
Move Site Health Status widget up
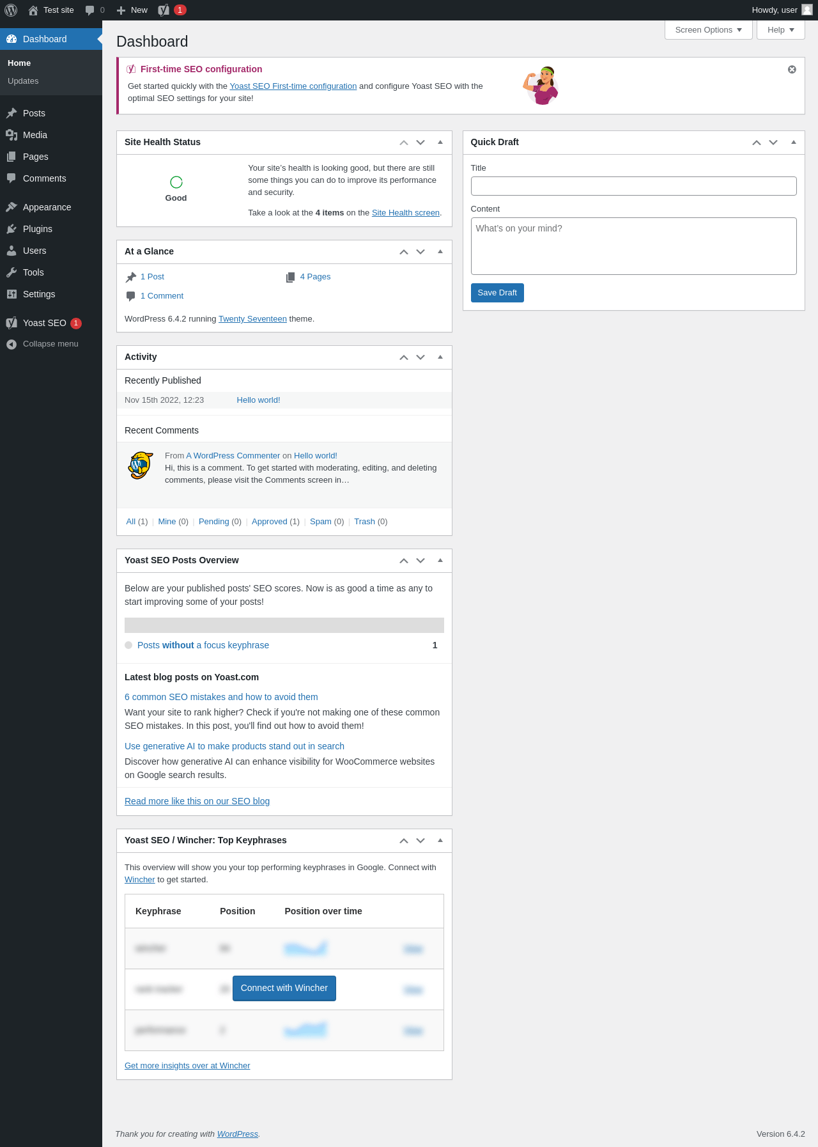[x=404, y=143]
